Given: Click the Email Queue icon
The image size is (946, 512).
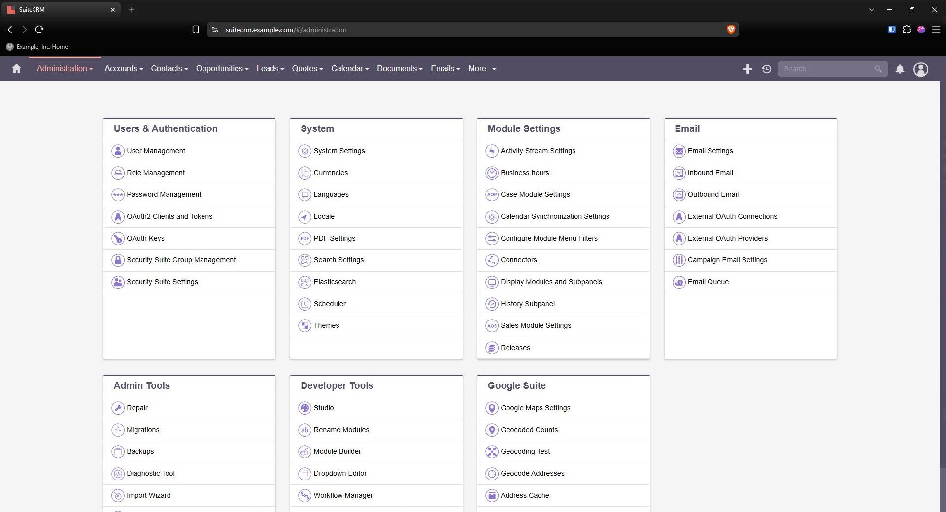Looking at the screenshot, I should click(x=679, y=282).
